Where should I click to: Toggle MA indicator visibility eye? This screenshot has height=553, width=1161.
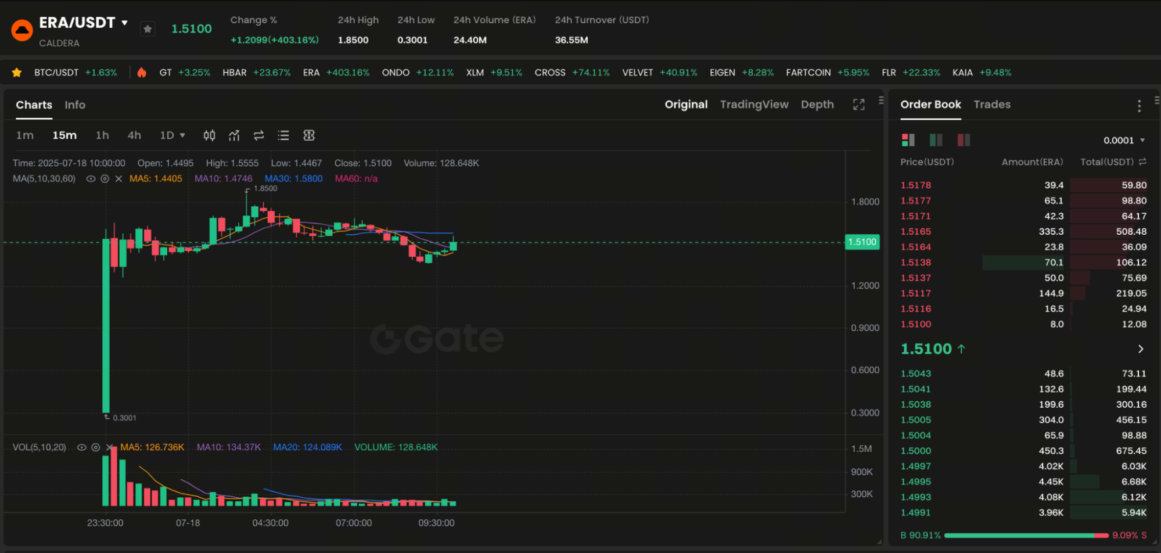(x=91, y=179)
